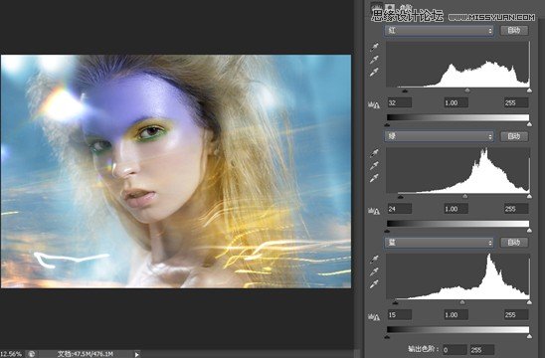Click the green output gradient white slider handle
The width and height of the screenshot is (545, 358).
(529, 230)
